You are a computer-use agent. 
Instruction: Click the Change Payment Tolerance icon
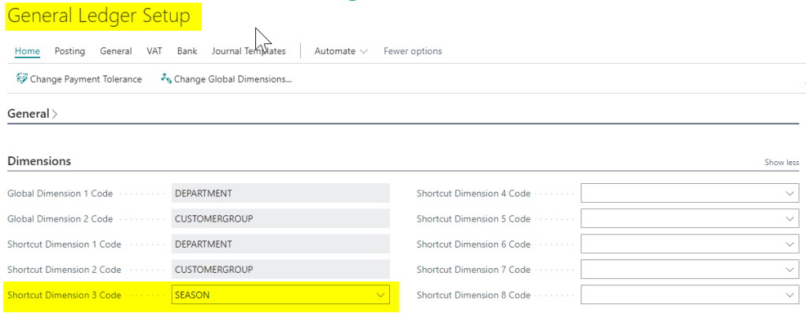point(22,79)
